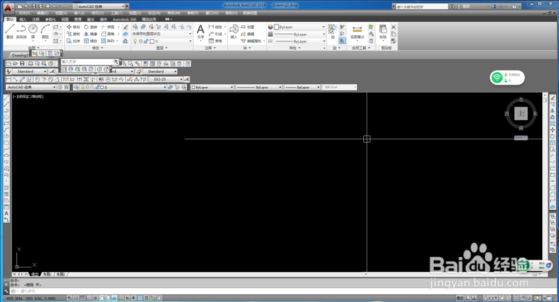This screenshot has width=559, height=302.
Task: Open the ByColor plot style dropdown
Action: tap(339, 87)
